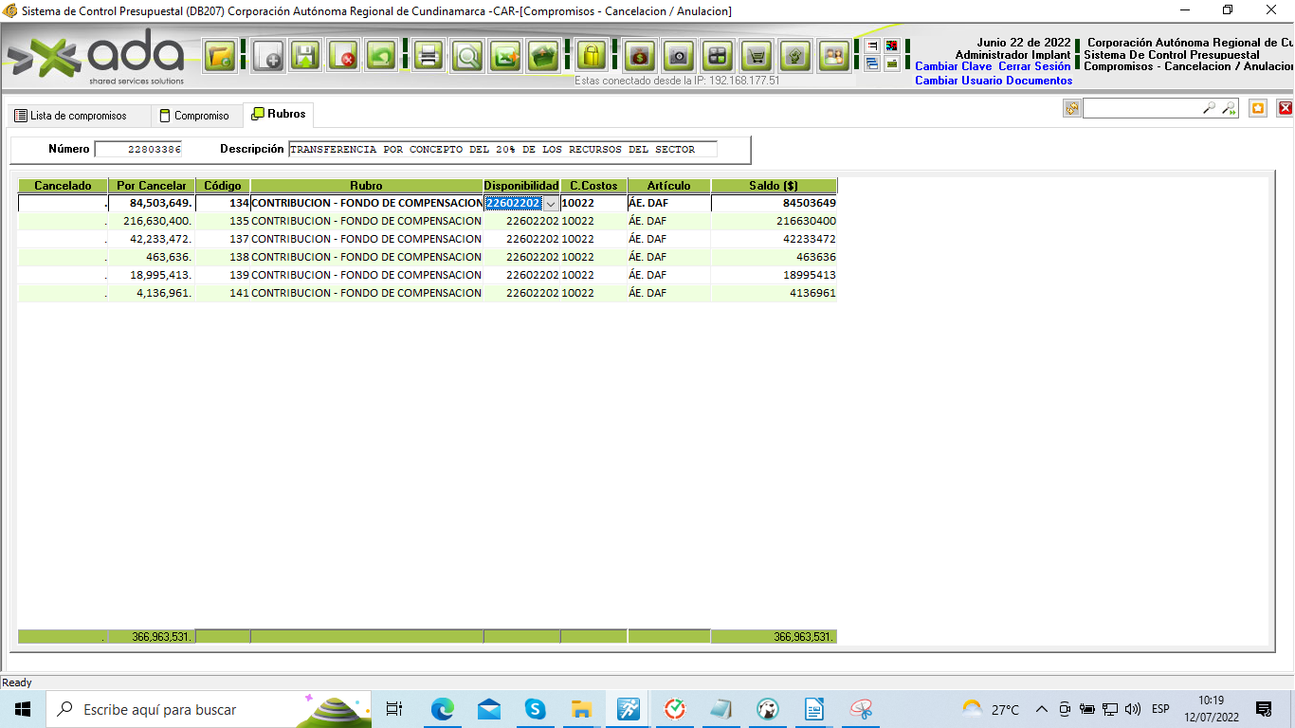Click the shopping cart toolbar icon
Image resolution: width=1295 pixels, height=728 pixels.
(x=756, y=56)
